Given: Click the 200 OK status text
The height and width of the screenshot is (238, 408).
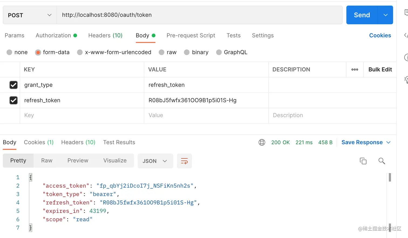Looking at the screenshot, I should tap(280, 142).
